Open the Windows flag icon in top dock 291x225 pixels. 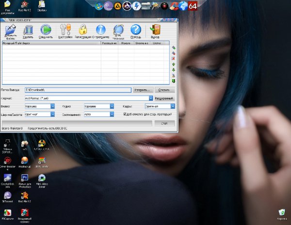99,6
